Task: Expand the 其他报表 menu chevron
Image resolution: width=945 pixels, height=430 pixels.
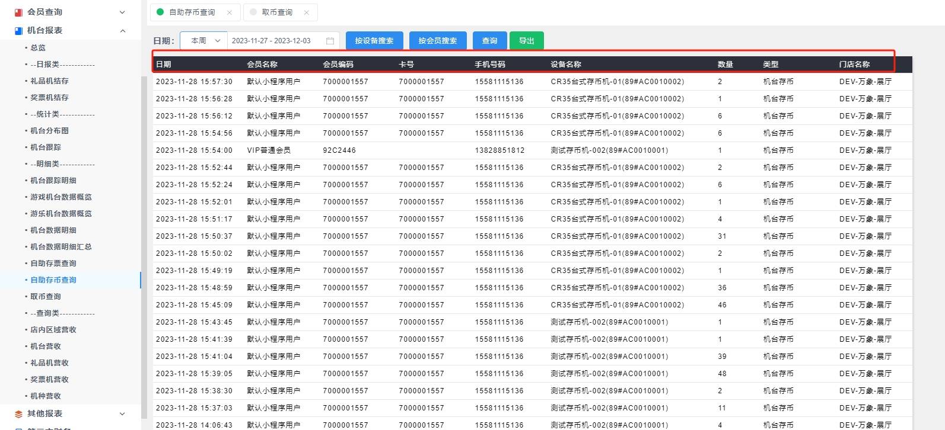Action: point(122,414)
